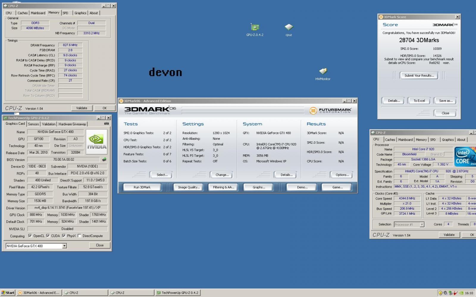
Task: Click Close in 3DMark Score window
Action: pyautogui.click(x=445, y=113)
